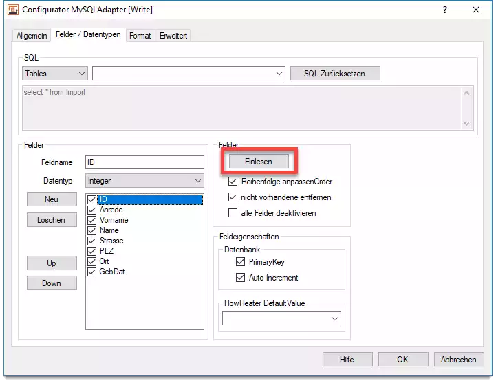Click the SQL Zurücksetzen button

(x=334, y=74)
